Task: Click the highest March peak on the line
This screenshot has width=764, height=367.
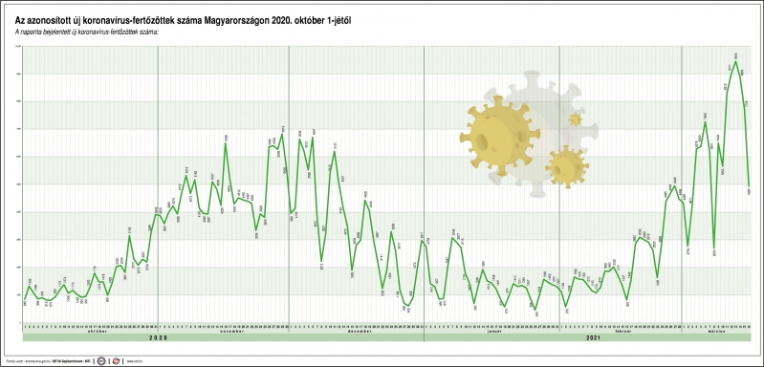Action: (x=735, y=61)
